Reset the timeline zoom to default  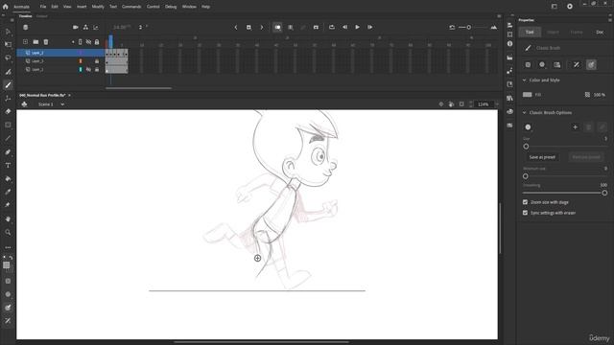tap(452, 28)
